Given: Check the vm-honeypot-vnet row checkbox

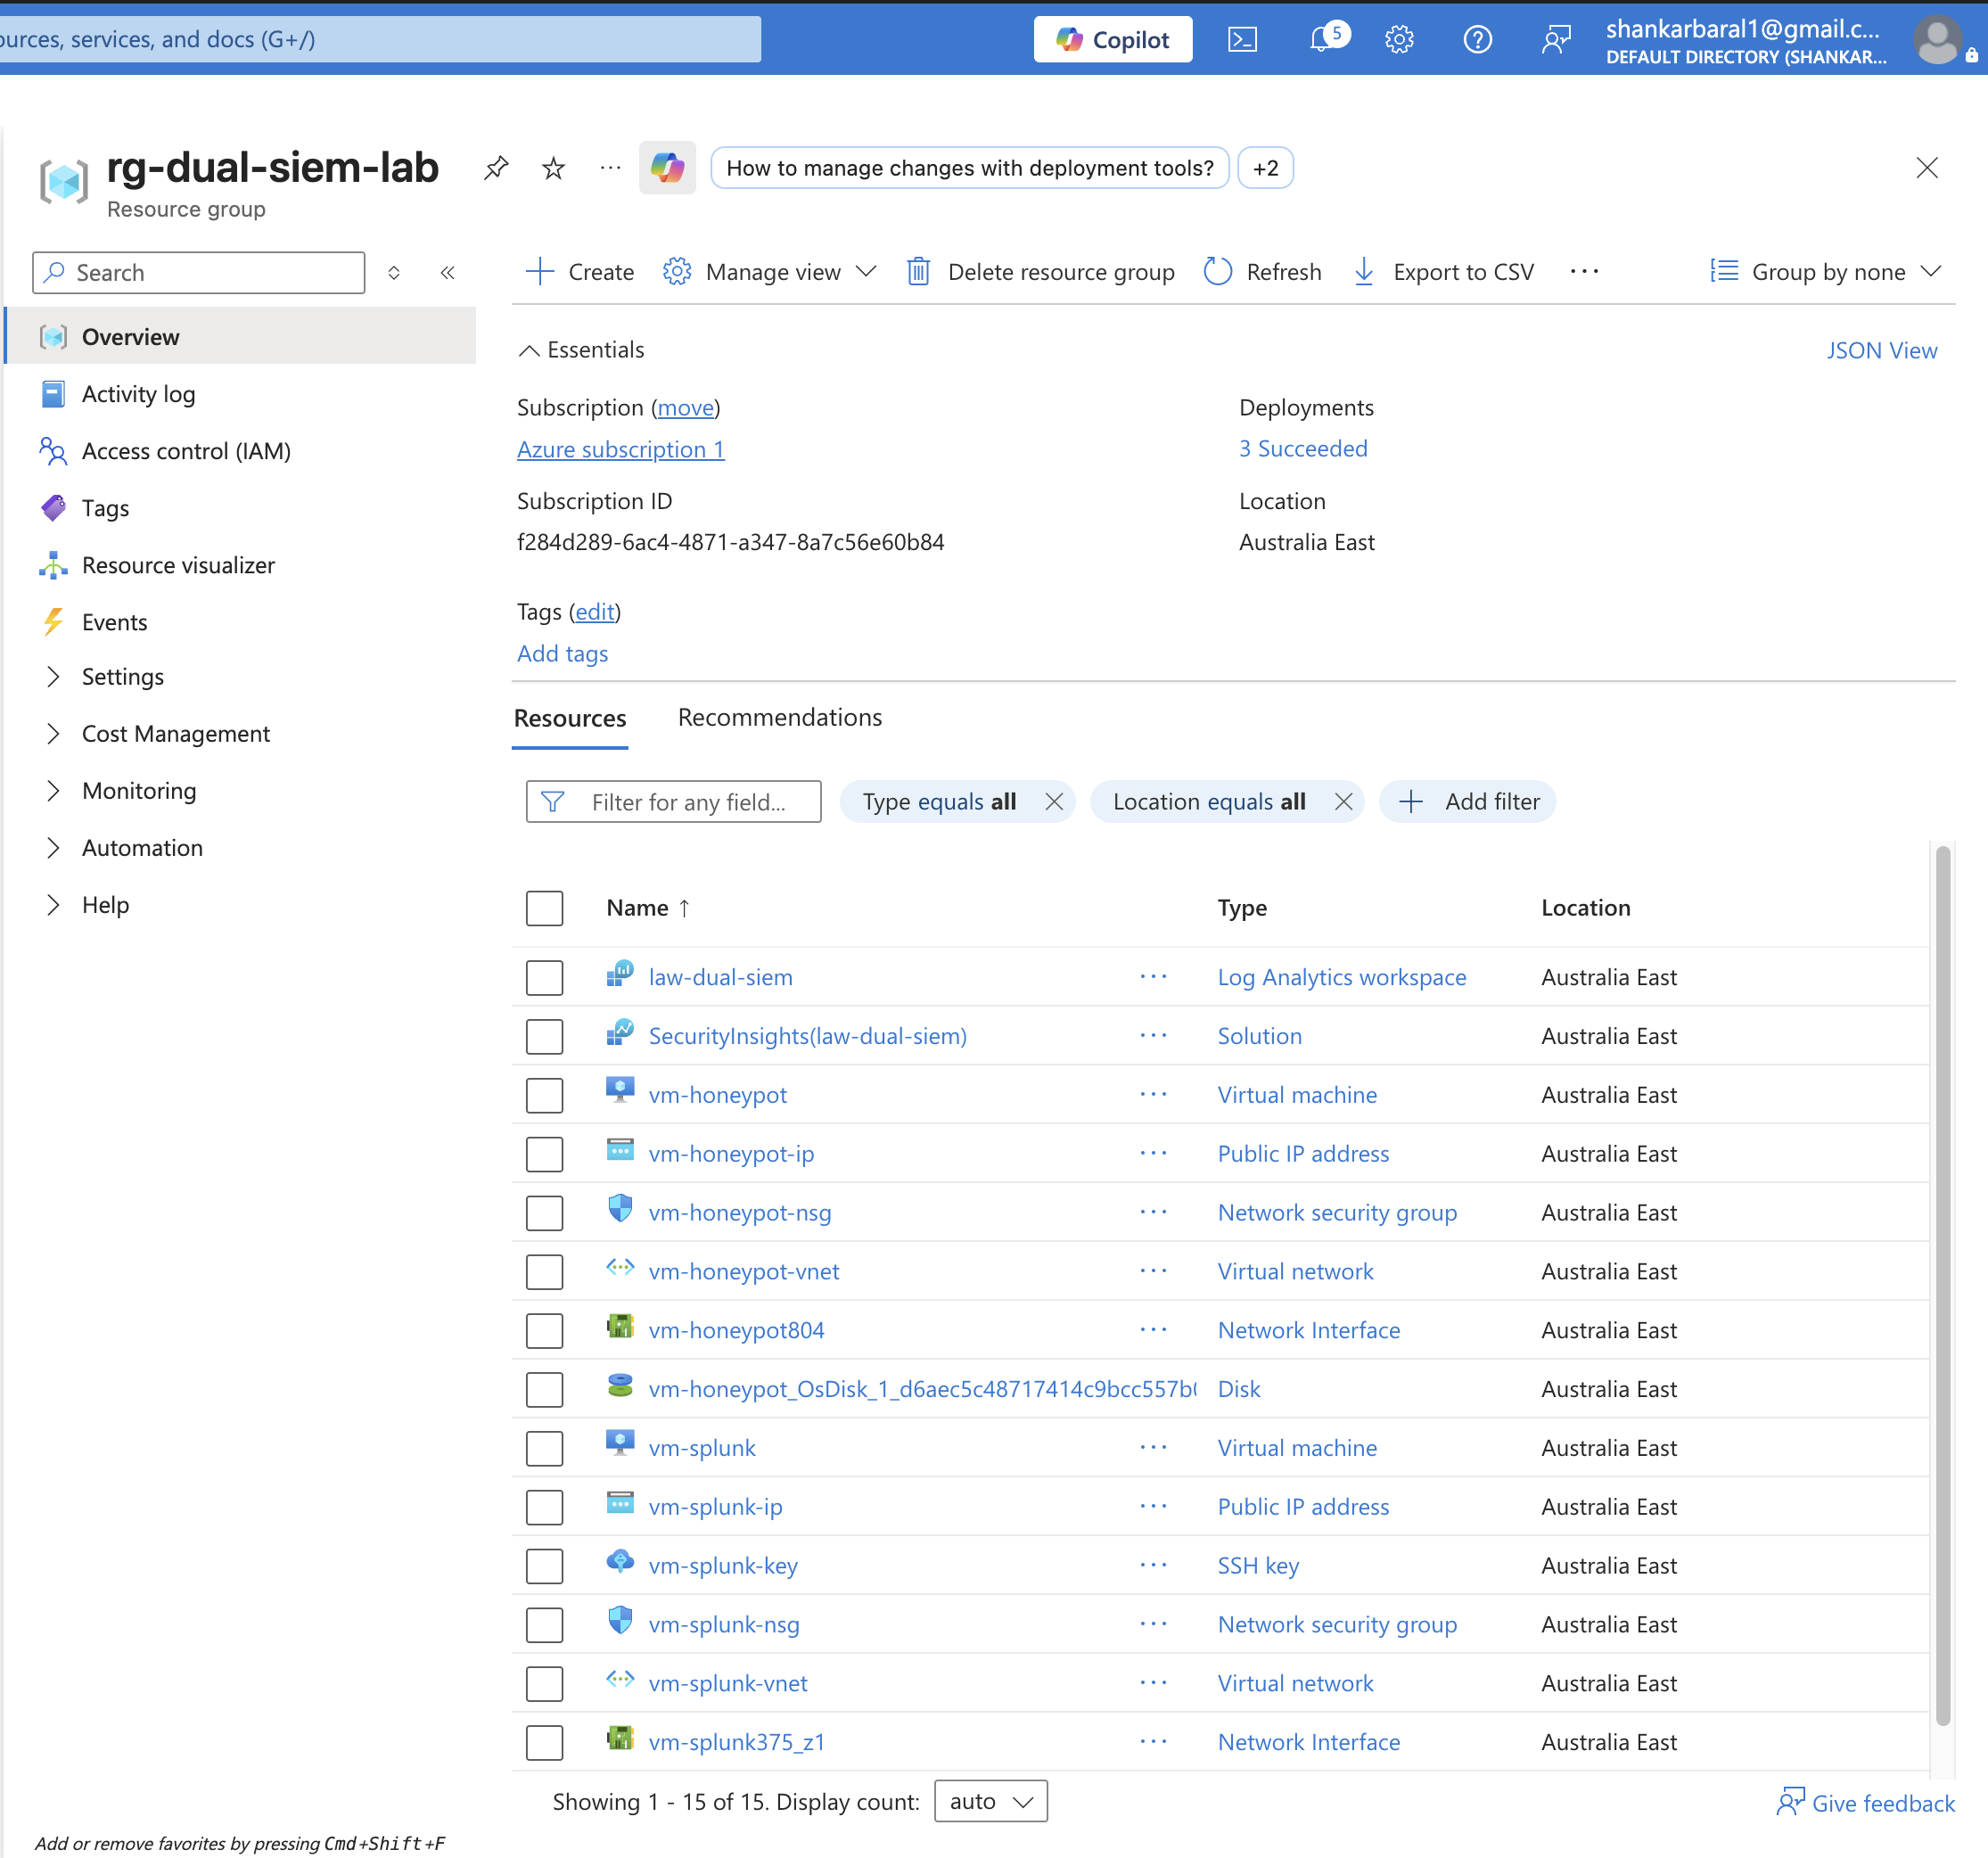Looking at the screenshot, I should 544,1272.
